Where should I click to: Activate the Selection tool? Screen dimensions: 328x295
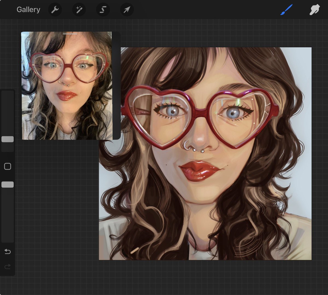103,10
